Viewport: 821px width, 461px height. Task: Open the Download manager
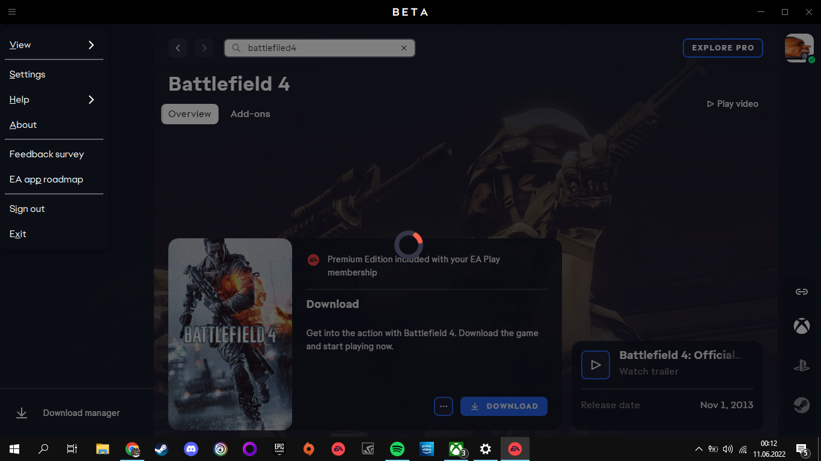77,413
